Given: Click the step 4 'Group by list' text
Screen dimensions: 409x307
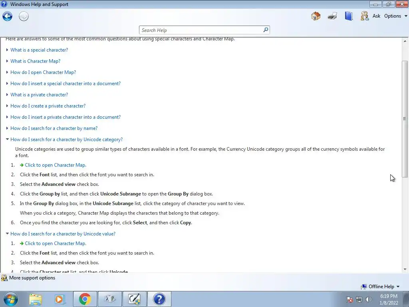Looking at the screenshot, I should point(116,194).
